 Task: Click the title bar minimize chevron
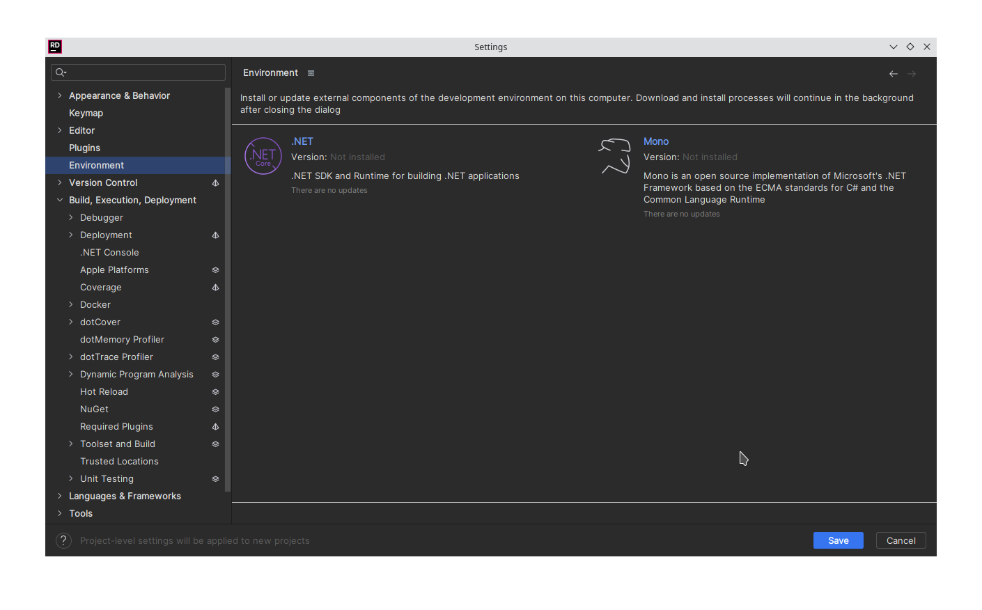(x=894, y=47)
